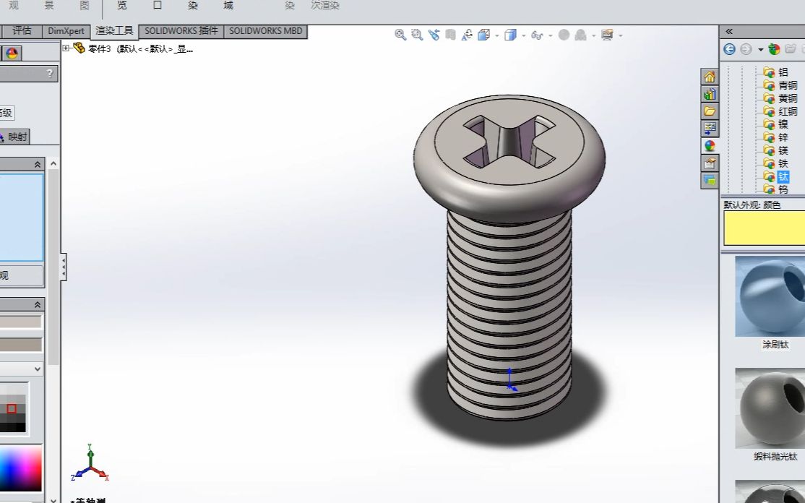
Task: Select the 涂刷钛 material thumbnail
Action: (768, 296)
